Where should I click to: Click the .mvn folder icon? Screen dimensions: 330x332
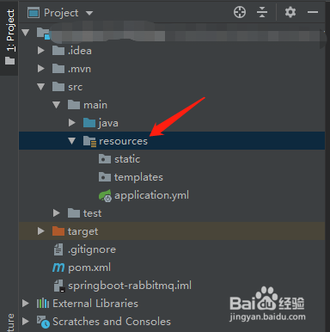[58, 69]
